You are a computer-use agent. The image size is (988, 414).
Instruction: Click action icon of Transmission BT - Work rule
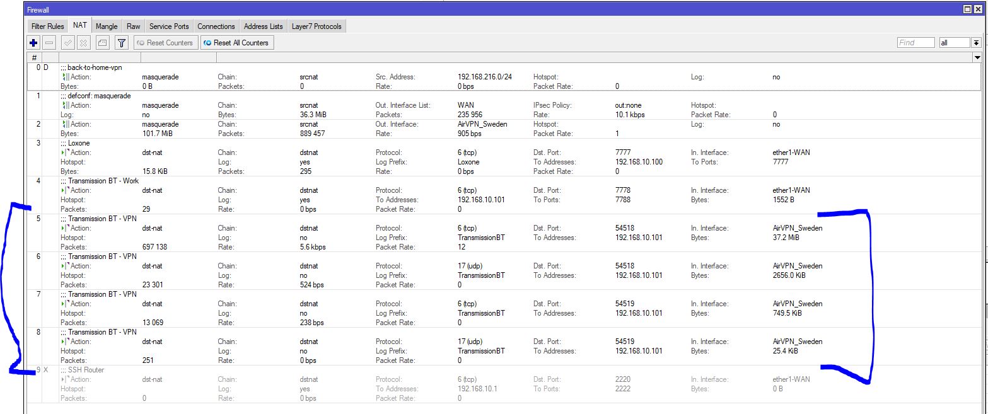point(65,190)
